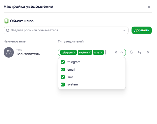Viewport: 157px width, 124px height.
Task: Select the email option label in list
Action: pos(71,70)
